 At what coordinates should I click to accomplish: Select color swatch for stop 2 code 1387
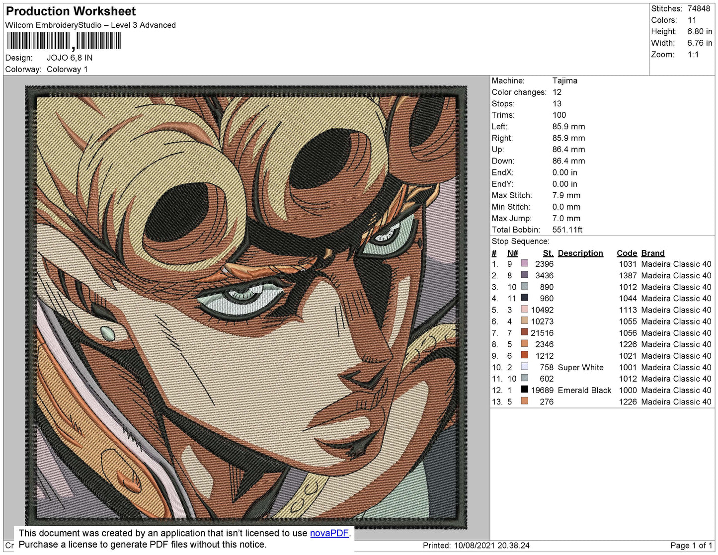(524, 275)
